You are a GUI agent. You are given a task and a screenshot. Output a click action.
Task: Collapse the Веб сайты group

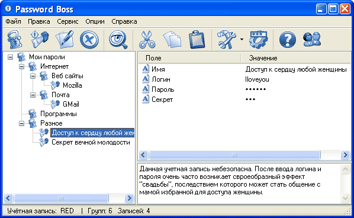[x=33, y=76]
